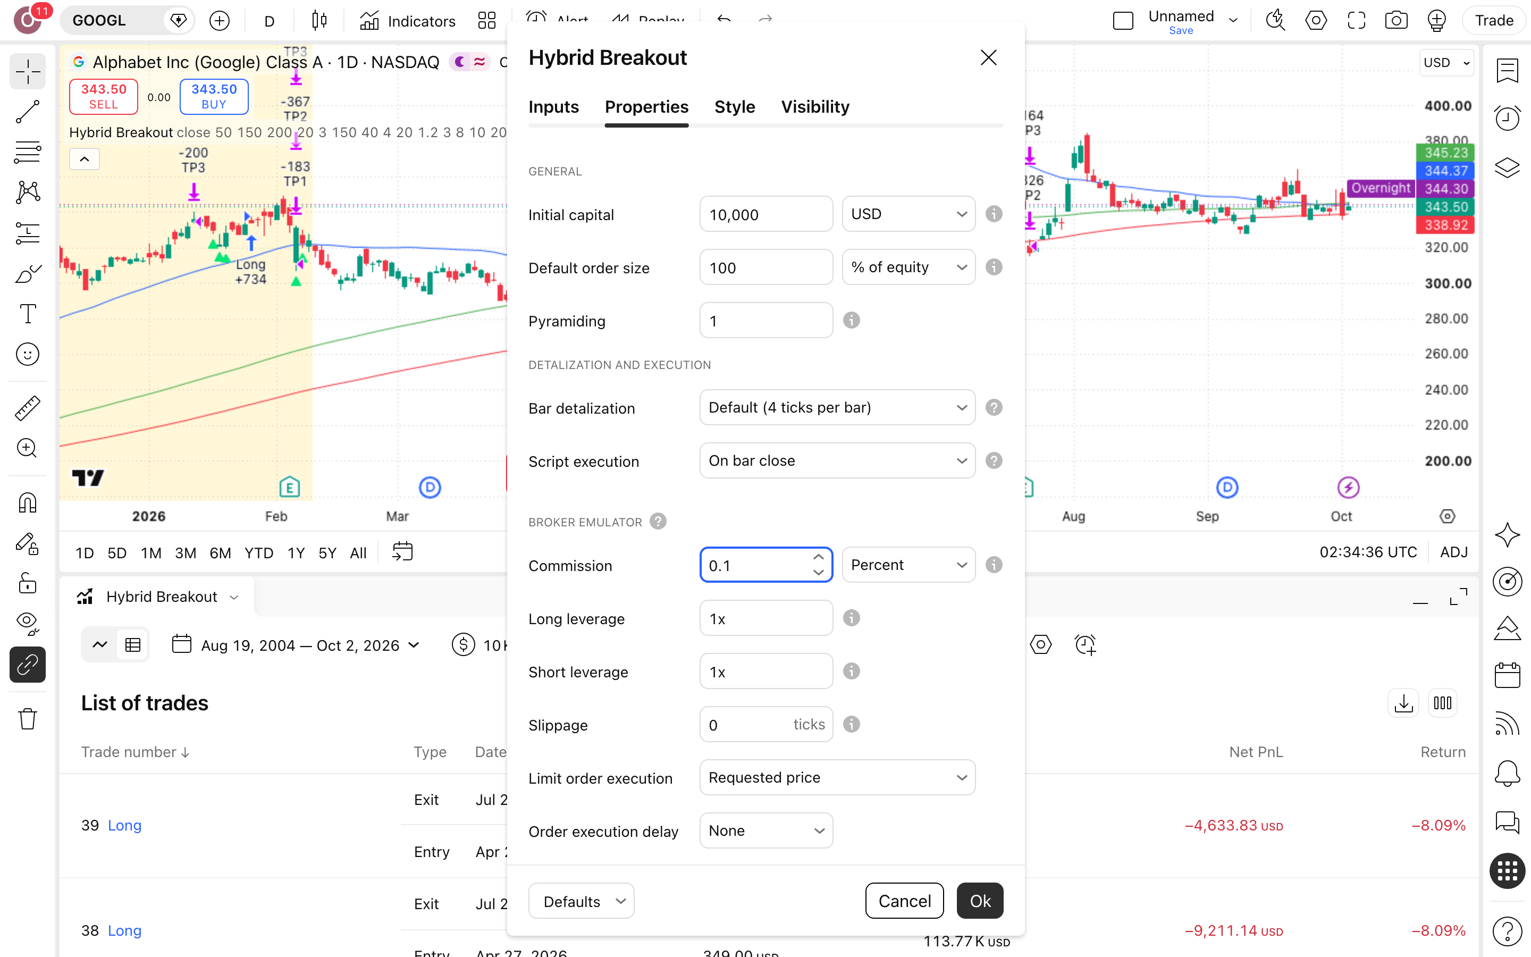Open trade 39 Long link
Image resolution: width=1531 pixels, height=957 pixels.
pyautogui.click(x=124, y=825)
